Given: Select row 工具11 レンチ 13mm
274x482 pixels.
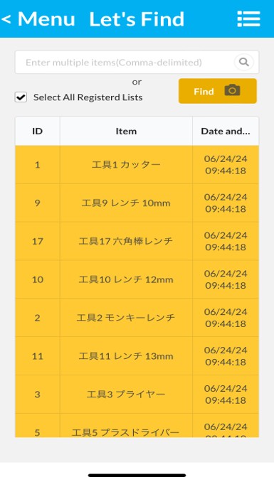Looking at the screenshot, I should click(x=137, y=356).
